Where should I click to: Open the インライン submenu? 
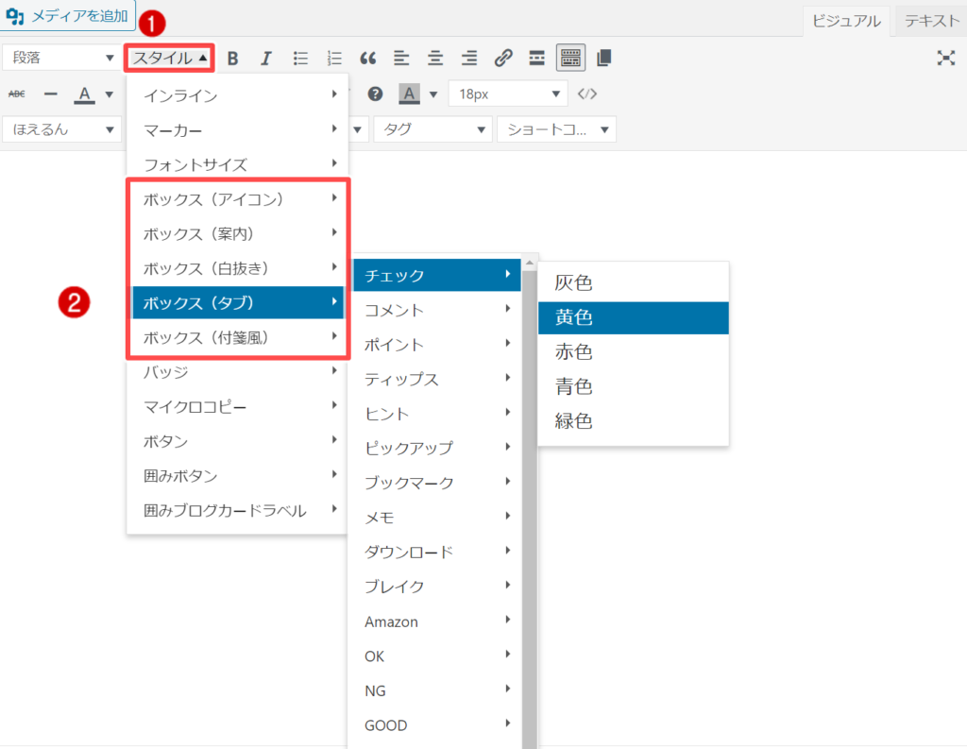[x=237, y=95]
